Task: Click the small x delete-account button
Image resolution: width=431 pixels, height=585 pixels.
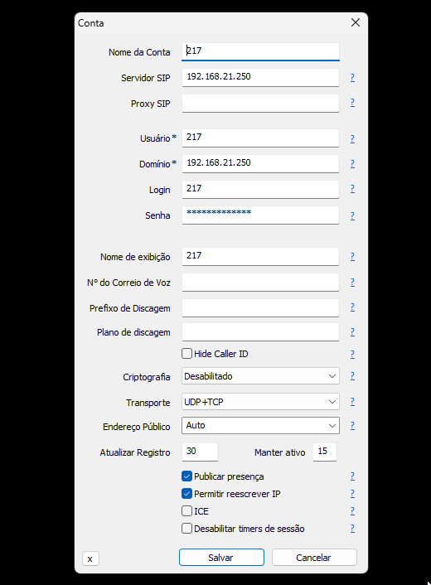Action: point(90,558)
